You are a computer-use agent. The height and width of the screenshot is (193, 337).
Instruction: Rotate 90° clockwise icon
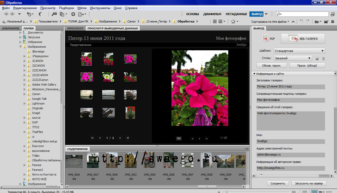tap(308, 21)
